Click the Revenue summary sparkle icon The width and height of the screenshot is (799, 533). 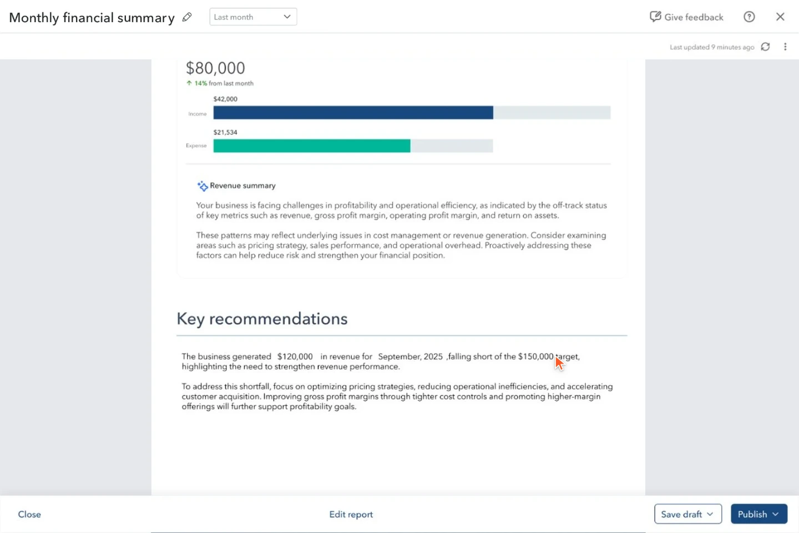click(203, 186)
